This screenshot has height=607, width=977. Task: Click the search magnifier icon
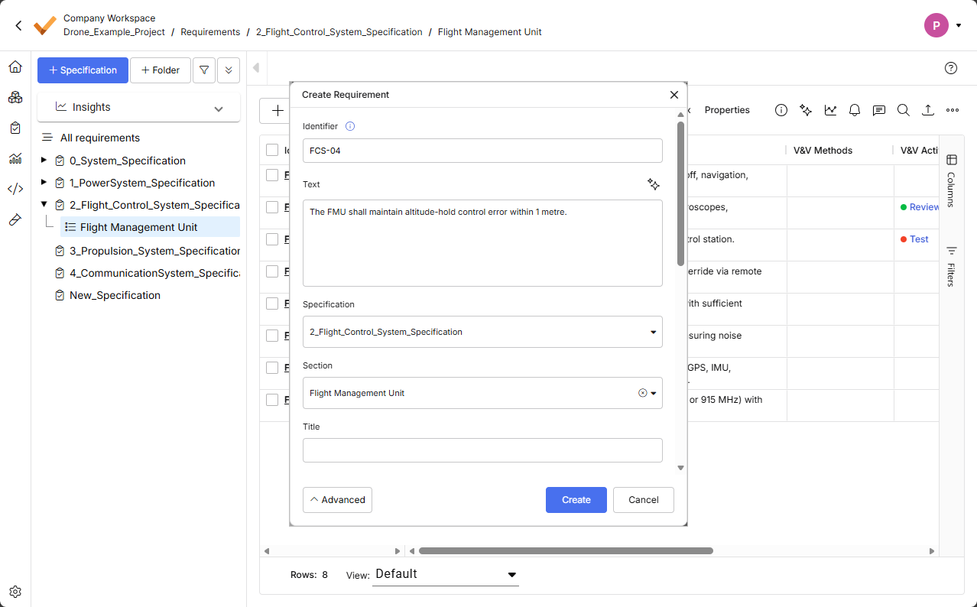click(x=903, y=110)
